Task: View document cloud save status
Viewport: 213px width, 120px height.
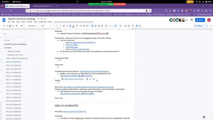Action: (45, 19)
